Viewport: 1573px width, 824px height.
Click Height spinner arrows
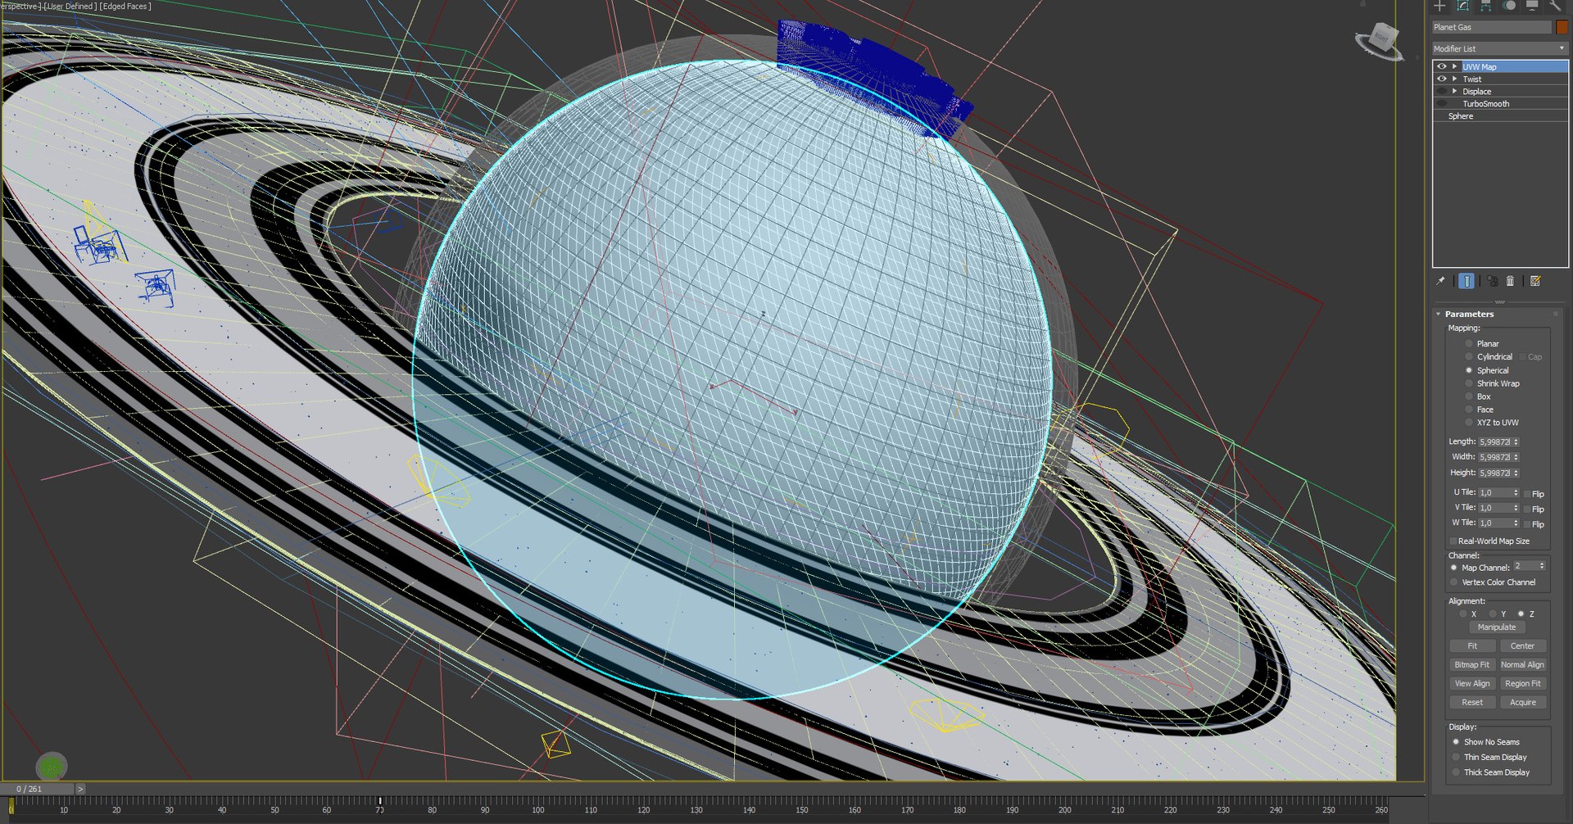[1516, 473]
